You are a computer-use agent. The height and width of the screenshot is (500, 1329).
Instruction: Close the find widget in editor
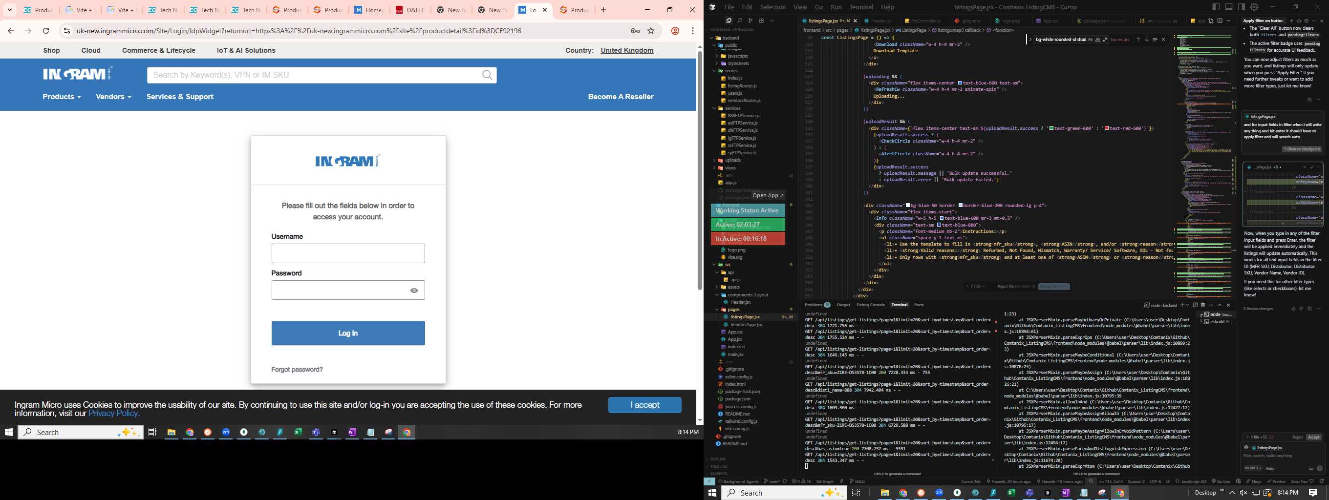click(x=1163, y=40)
